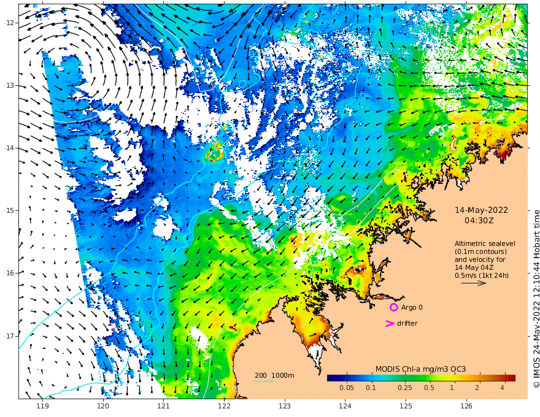
Task: Click the longitude axis label '122'
Action: (224, 407)
